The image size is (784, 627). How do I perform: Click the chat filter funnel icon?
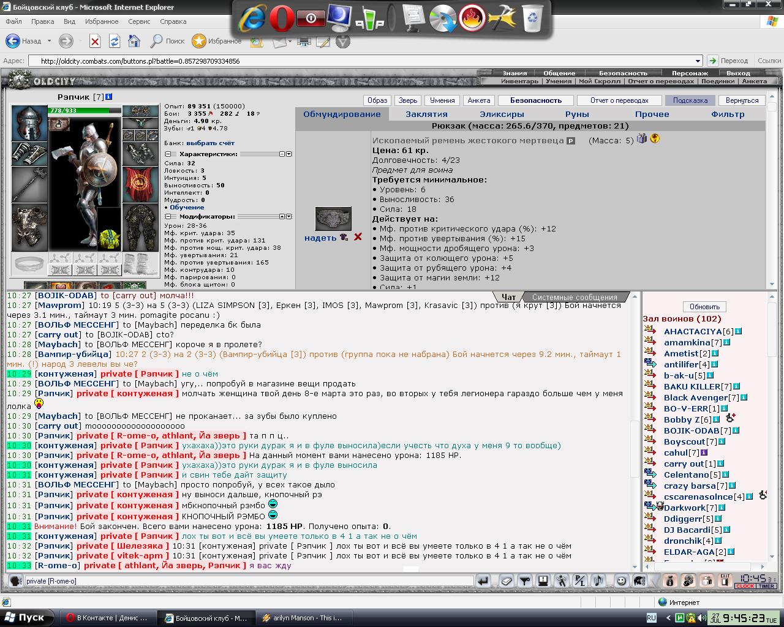pyautogui.click(x=525, y=581)
